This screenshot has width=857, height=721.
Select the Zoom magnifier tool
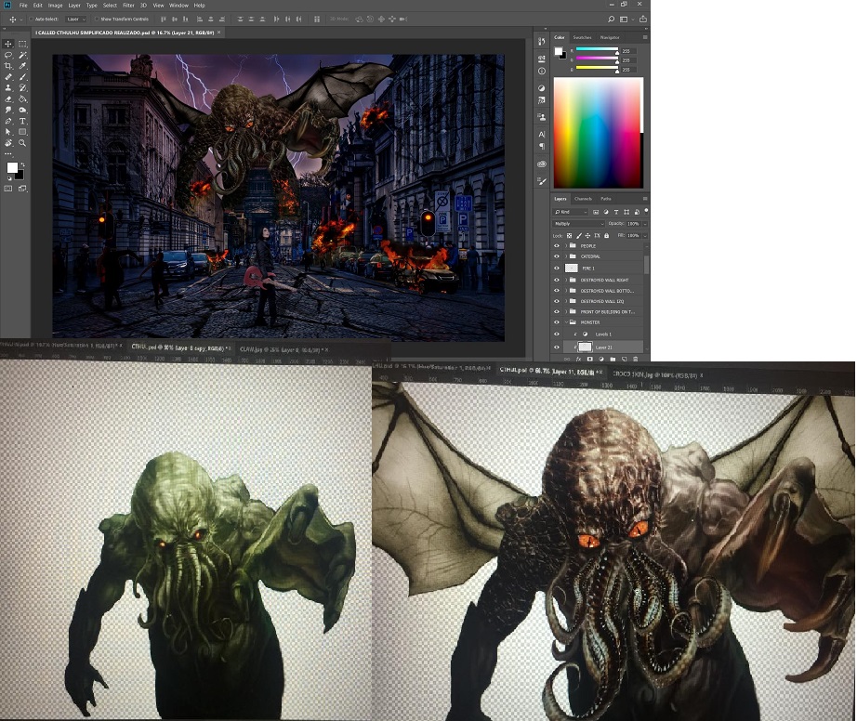[x=22, y=143]
